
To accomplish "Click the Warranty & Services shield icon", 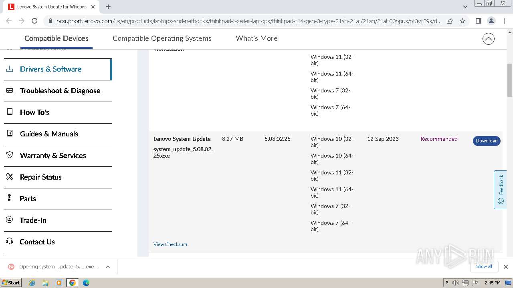I will click(10, 155).
